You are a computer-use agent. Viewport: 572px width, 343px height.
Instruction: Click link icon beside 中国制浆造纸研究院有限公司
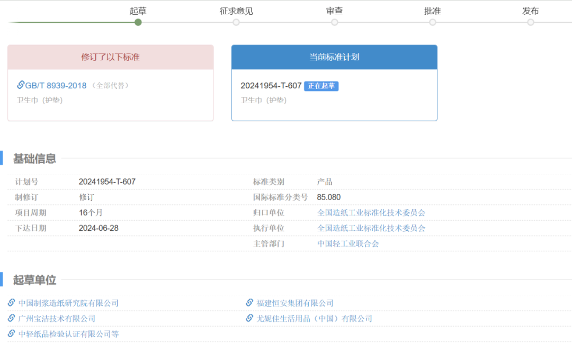click(x=11, y=303)
